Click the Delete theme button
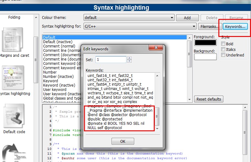 point(212,18)
